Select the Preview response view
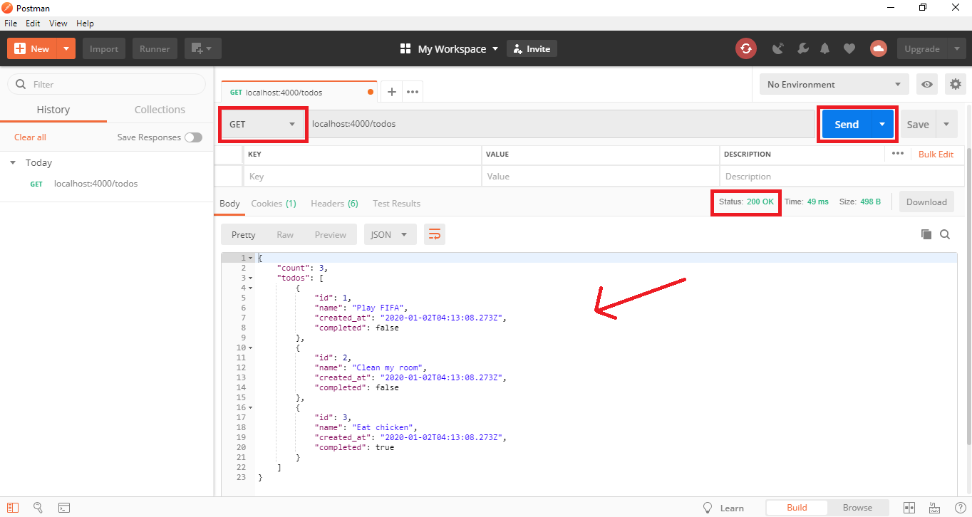 click(x=331, y=234)
